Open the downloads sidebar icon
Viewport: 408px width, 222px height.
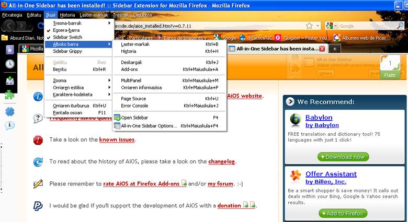pos(10,80)
